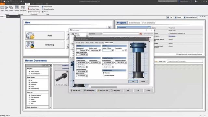Select the Clockwise spindle rotation option
The height and width of the screenshot is (117, 208).
(x=104, y=73)
